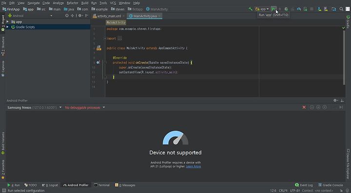The image size is (351, 193).
Task: Open the View menu
Action: click(x=21, y=3)
